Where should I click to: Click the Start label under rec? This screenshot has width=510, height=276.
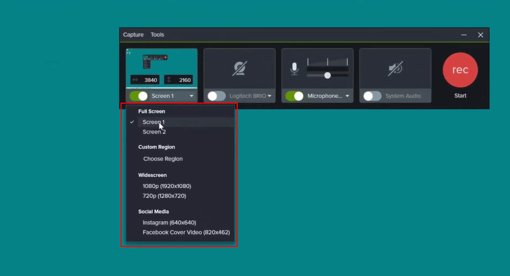(x=460, y=96)
